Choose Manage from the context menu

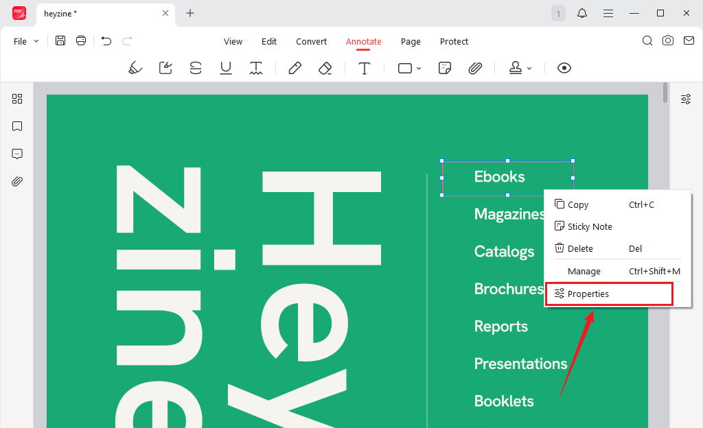click(x=618, y=272)
